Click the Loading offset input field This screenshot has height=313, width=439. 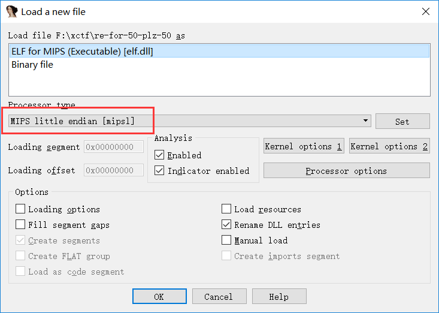point(114,170)
